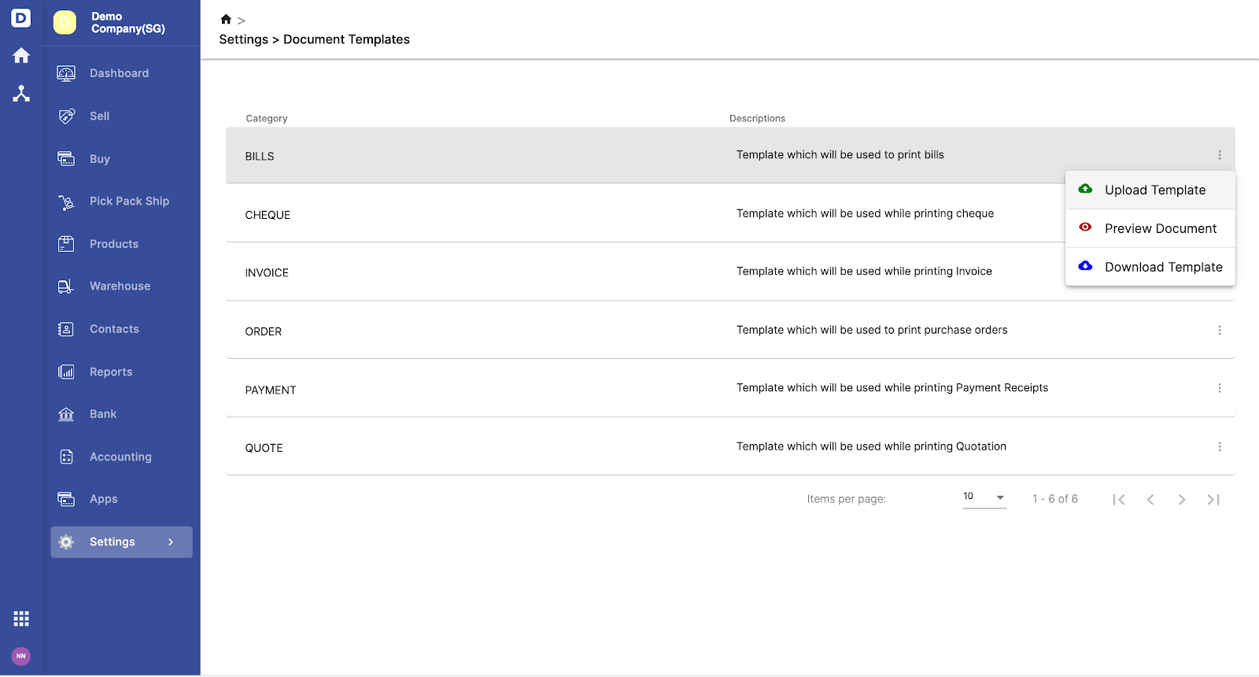
Task: Expand the Settings sidebar chevron
Action: 171,542
